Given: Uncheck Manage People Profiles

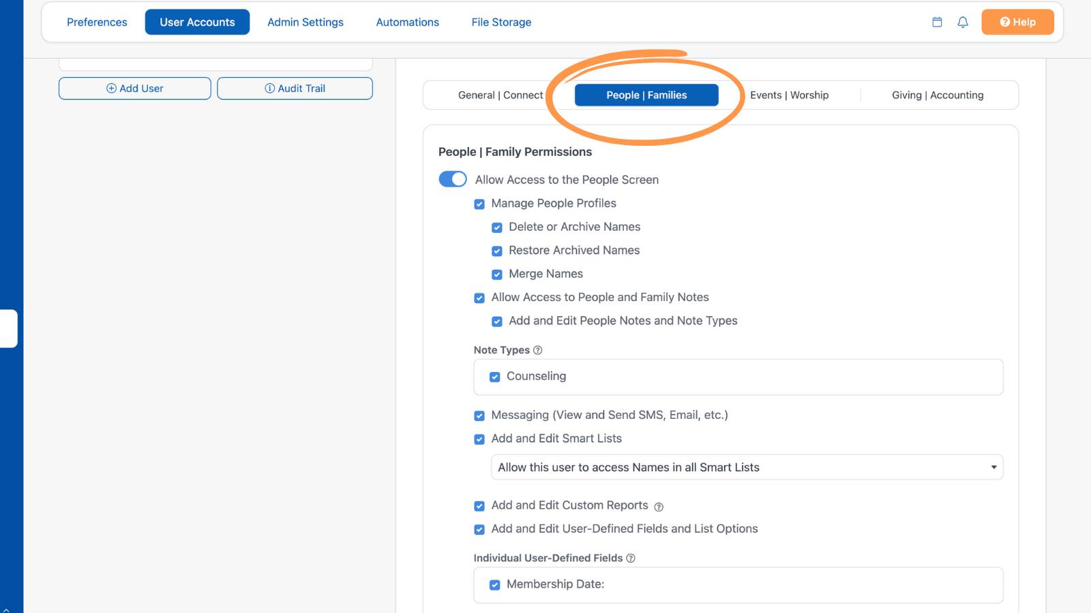Looking at the screenshot, I should click(x=479, y=204).
